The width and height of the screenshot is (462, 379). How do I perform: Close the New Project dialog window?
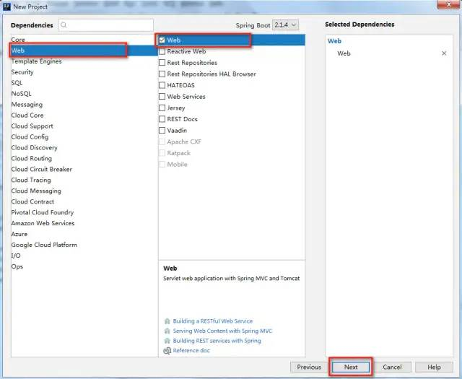448,4
